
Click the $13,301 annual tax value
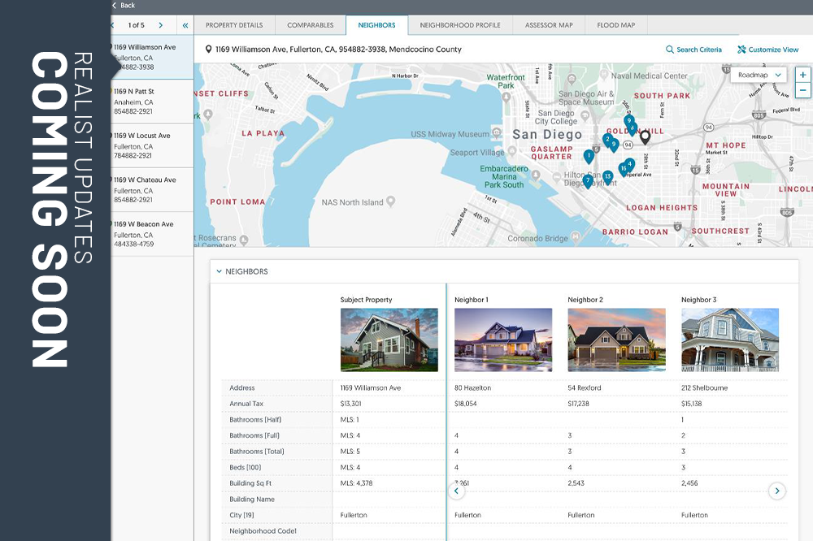[x=351, y=404]
